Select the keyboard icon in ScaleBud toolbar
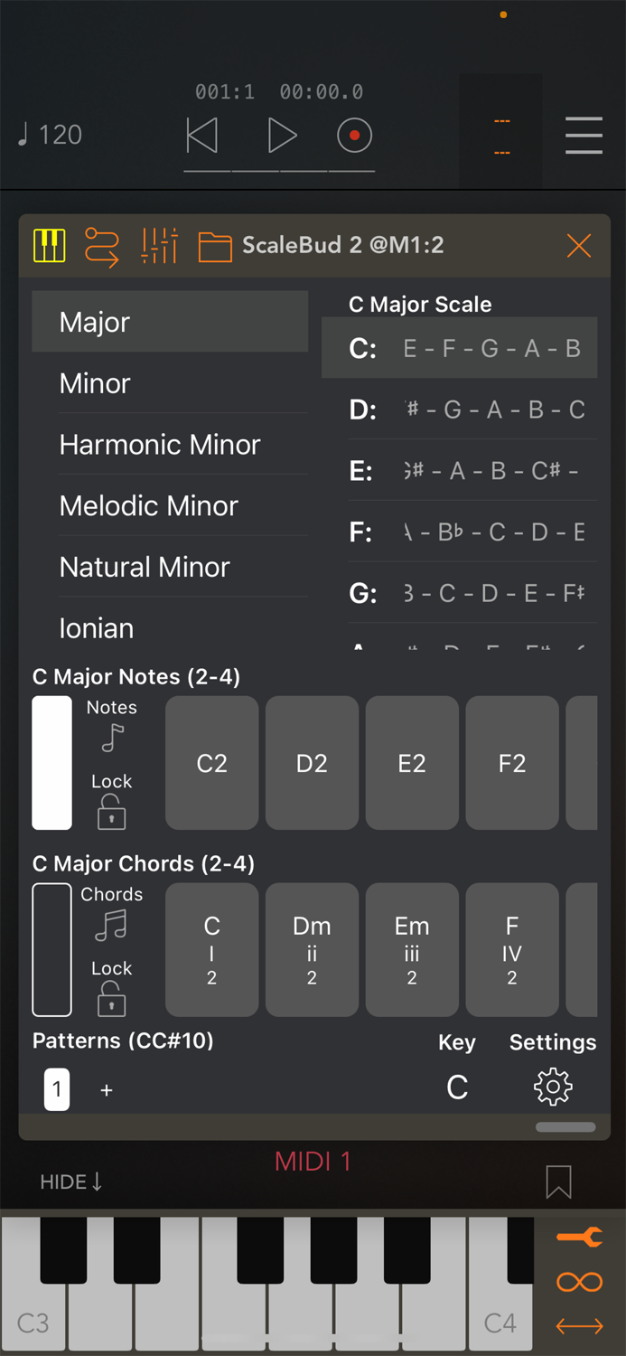Screen dimensions: 626x1356 (49, 245)
